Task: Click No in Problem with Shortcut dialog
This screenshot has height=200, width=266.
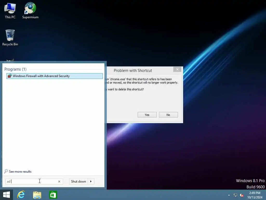Action: click(x=168, y=115)
